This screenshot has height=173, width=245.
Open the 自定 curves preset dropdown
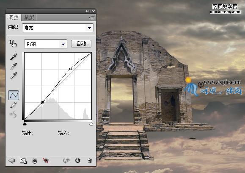pos(58,28)
